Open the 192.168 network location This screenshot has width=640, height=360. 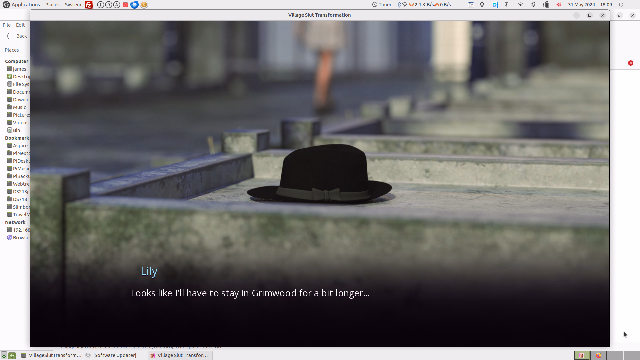pyautogui.click(x=18, y=230)
